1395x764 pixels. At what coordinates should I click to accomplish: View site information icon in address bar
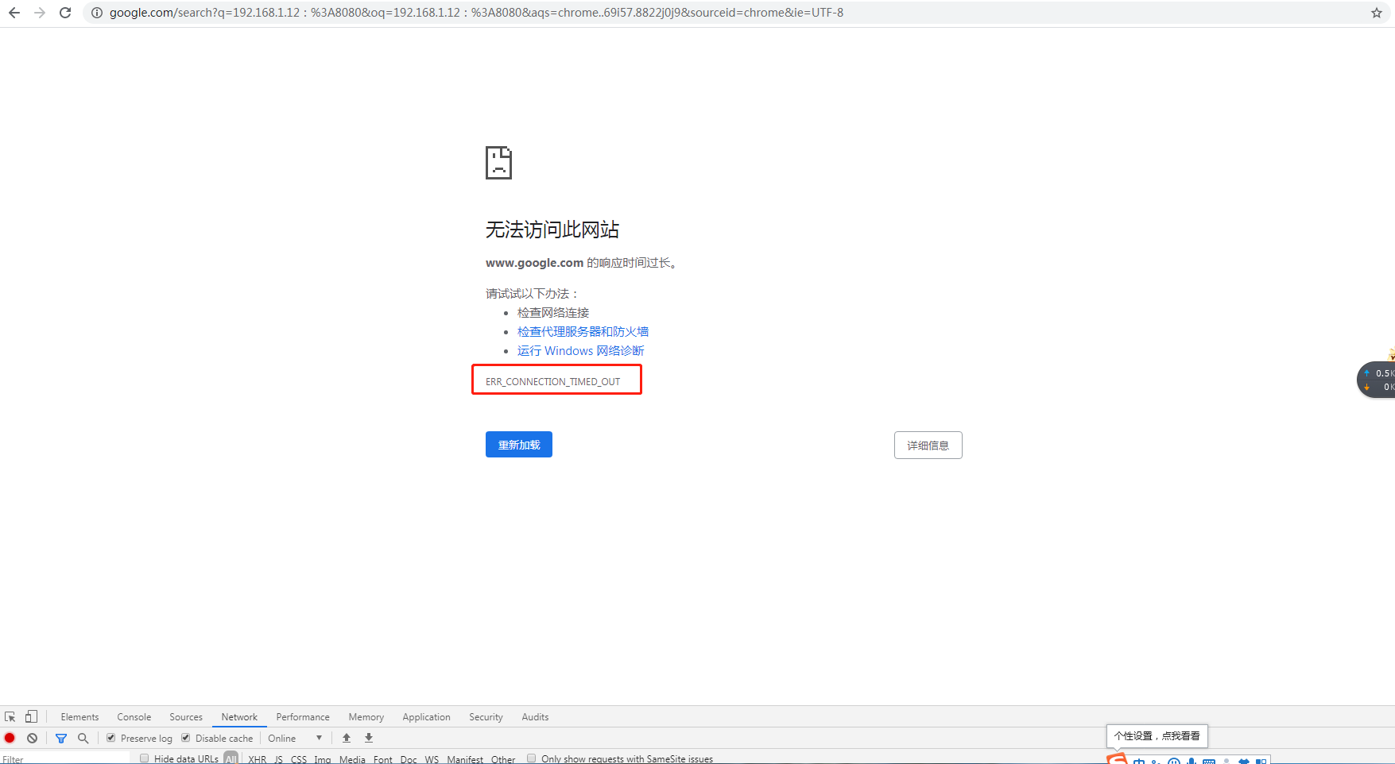(x=97, y=13)
